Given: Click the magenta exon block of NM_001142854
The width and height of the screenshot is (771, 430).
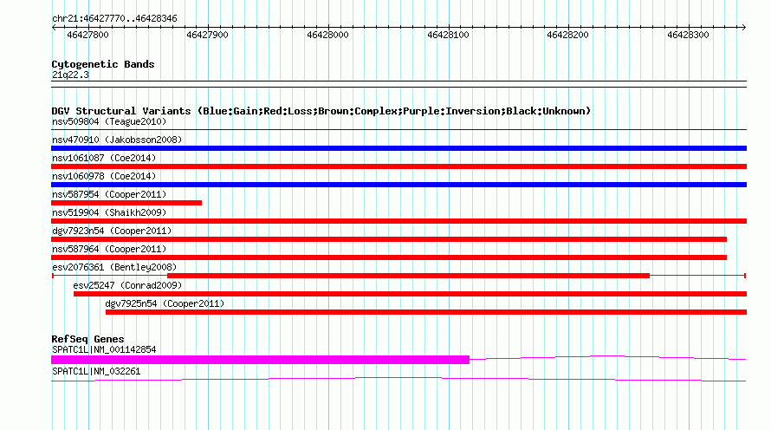Looking at the screenshot, I should point(260,360).
